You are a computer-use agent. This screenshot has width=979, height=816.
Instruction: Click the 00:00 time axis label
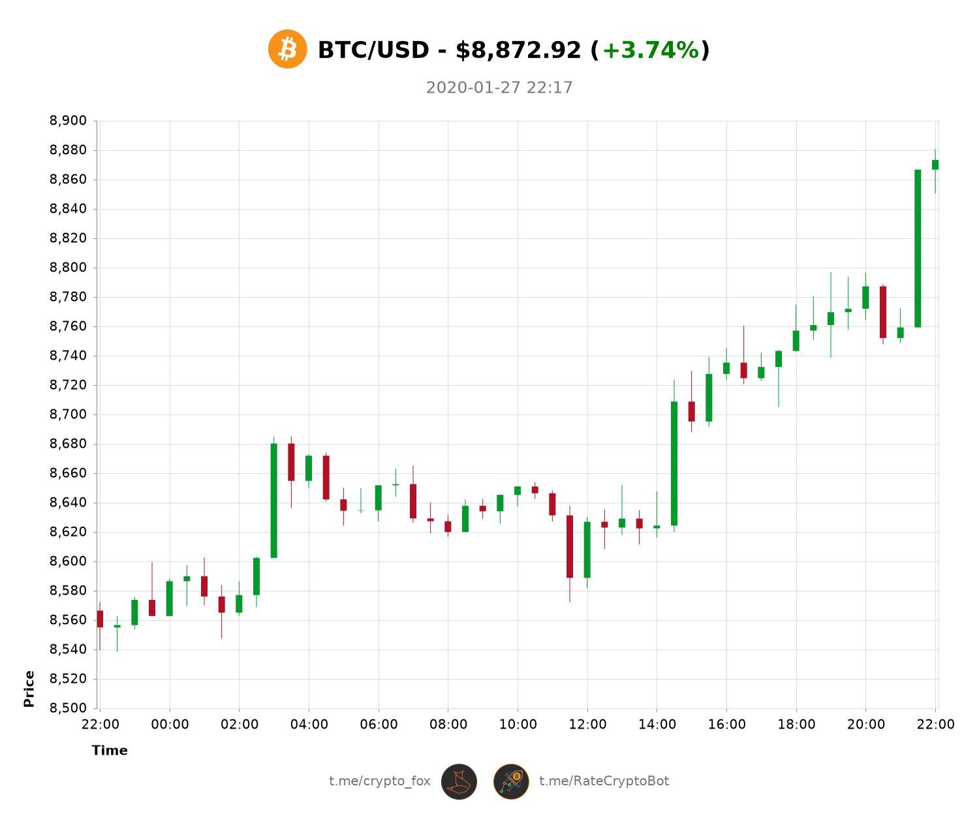[170, 725]
